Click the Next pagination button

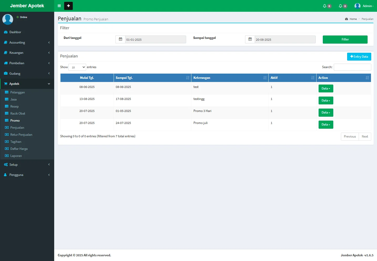[365, 137]
